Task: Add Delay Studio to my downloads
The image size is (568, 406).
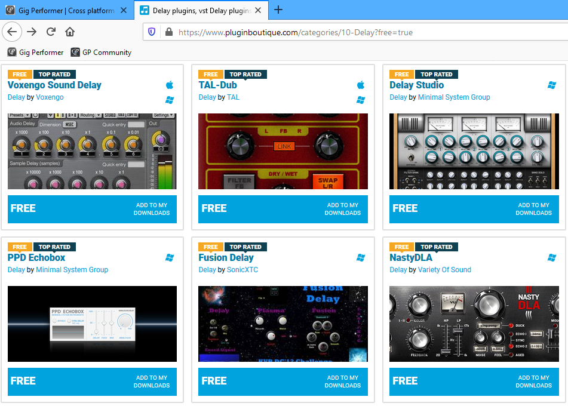Action: point(533,209)
